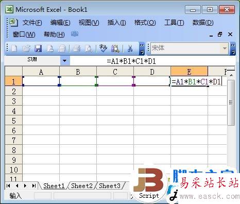The image size is (240, 204).
Task: Switch to Sheet3 tab
Action: click(110, 185)
